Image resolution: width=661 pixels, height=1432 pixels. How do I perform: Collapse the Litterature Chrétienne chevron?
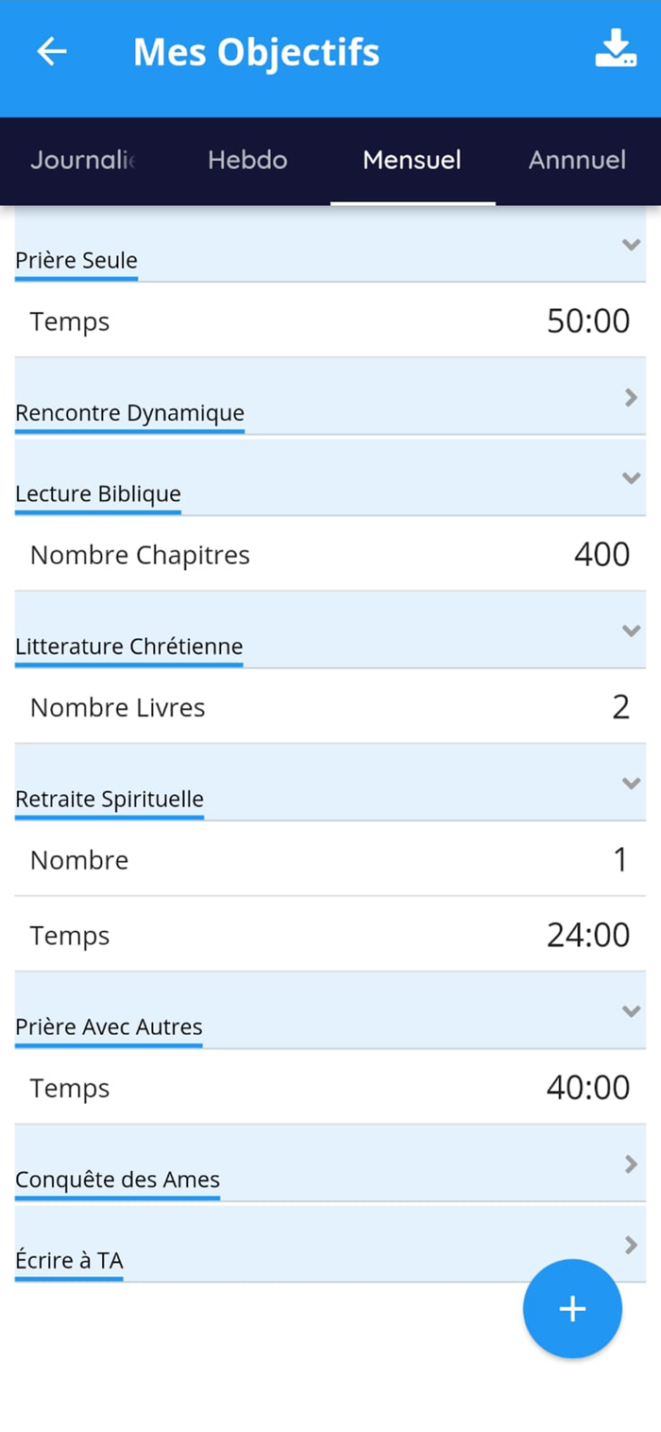point(631,630)
